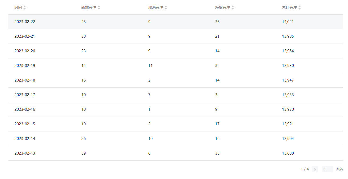Click the 累计关注 header label
The height and width of the screenshot is (179, 348).
[x=289, y=8]
